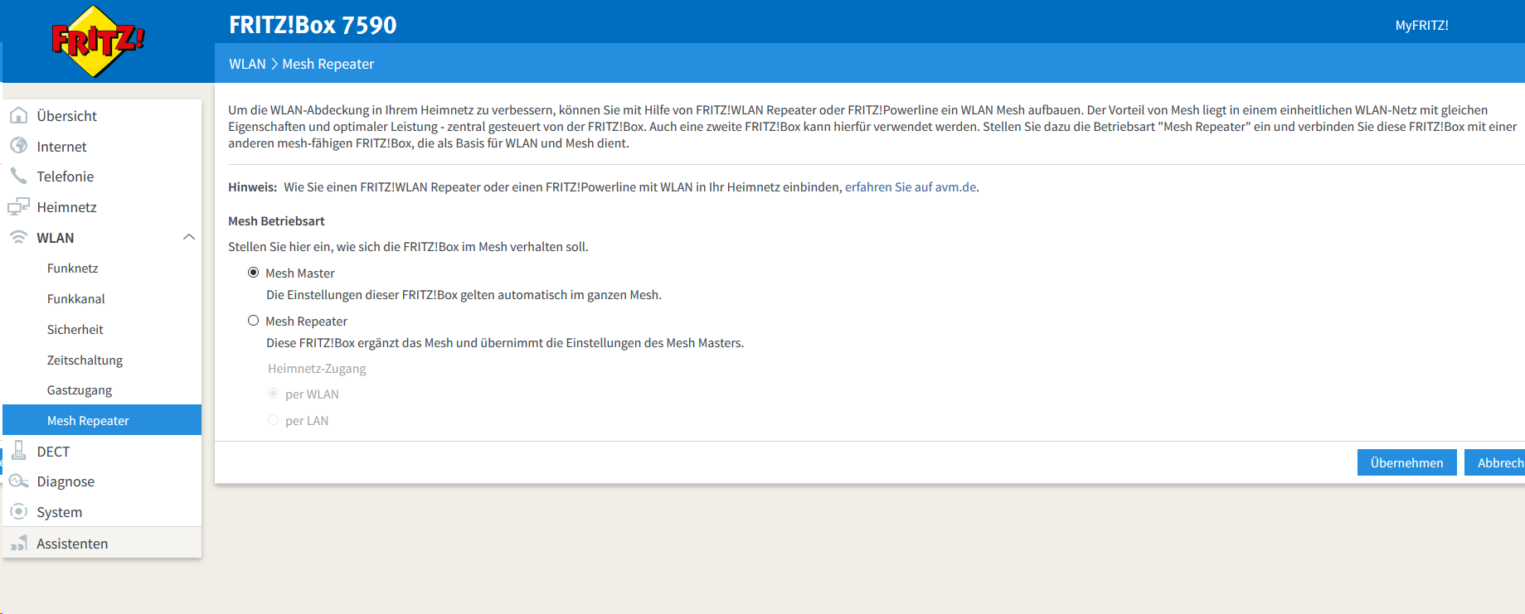Click the Übersicht home icon
The height and width of the screenshot is (614, 1525).
tap(18, 115)
